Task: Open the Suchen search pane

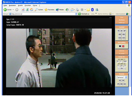Action: pos(39,10)
